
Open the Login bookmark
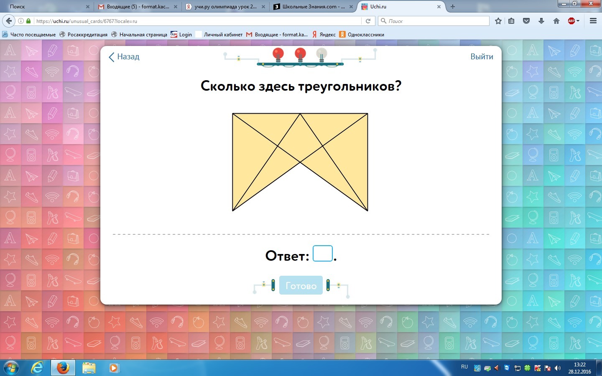[181, 34]
